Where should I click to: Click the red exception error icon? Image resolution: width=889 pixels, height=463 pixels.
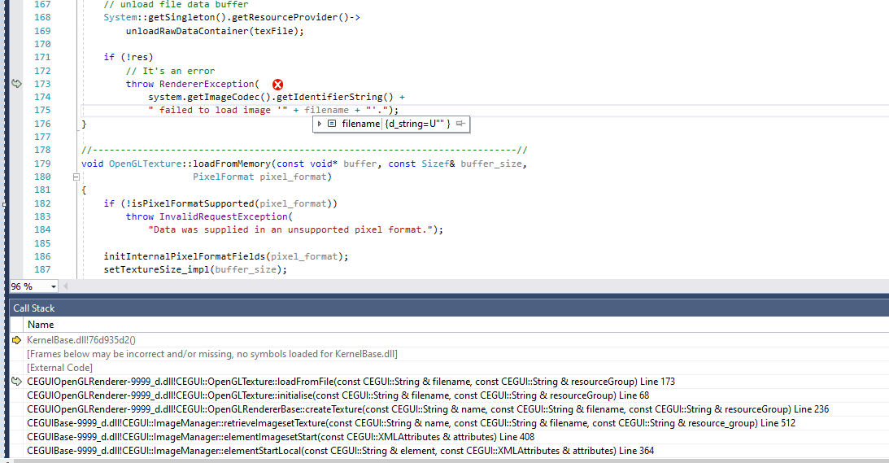278,85
